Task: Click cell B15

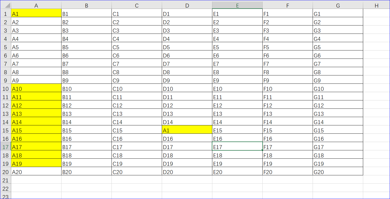Action: pyautogui.click(x=86, y=130)
